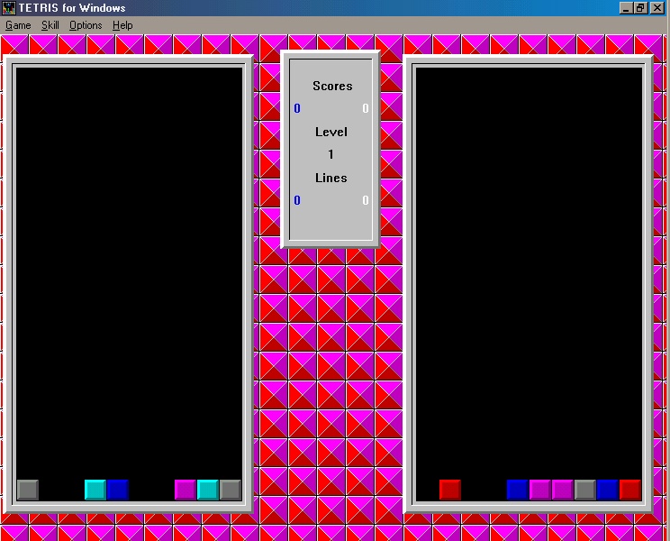Click the cyan block touching blue block, left board
670x541 pixels.
95,490
